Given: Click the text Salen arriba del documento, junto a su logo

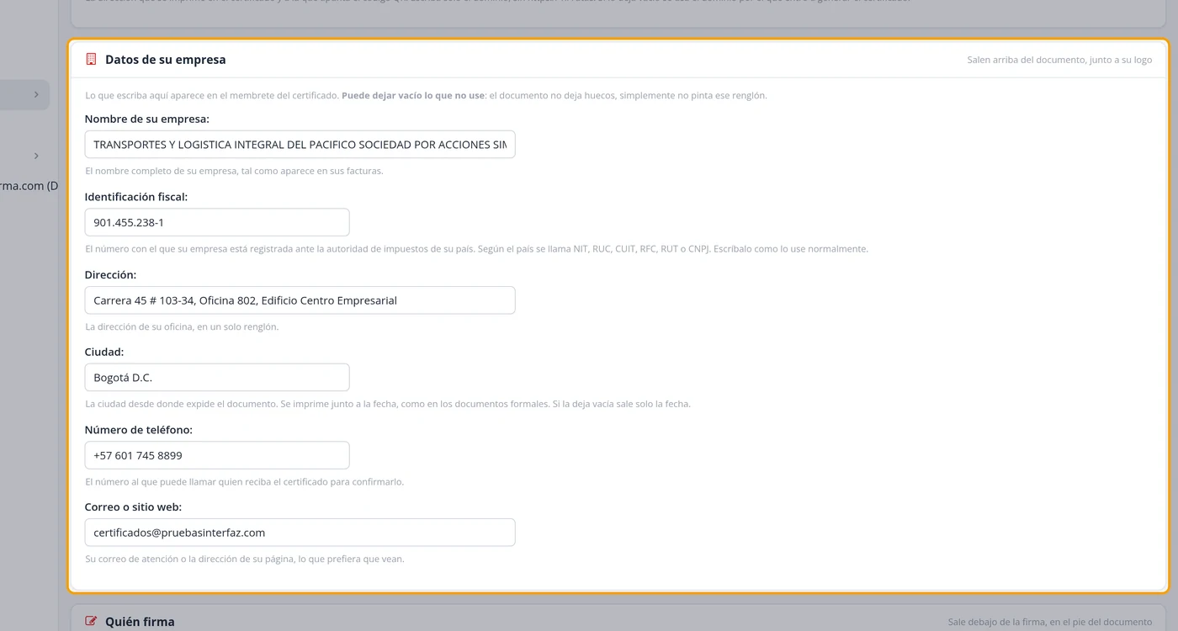Looking at the screenshot, I should [1059, 61].
